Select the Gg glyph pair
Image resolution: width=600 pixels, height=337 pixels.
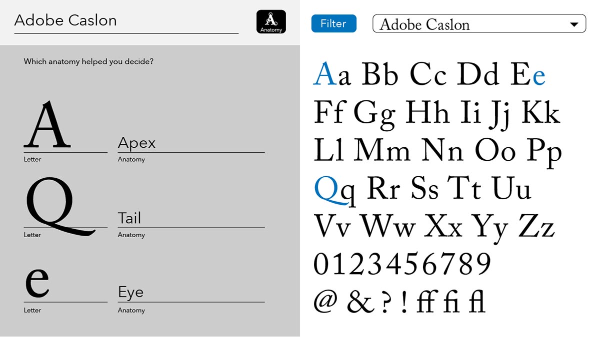(x=374, y=114)
